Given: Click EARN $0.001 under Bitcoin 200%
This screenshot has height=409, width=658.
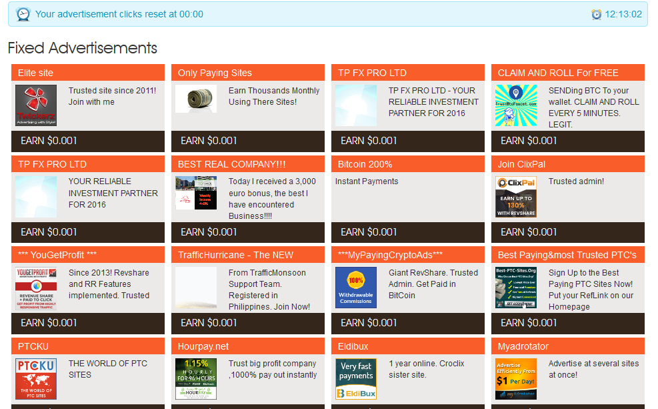Looking at the screenshot, I should pos(407,232).
